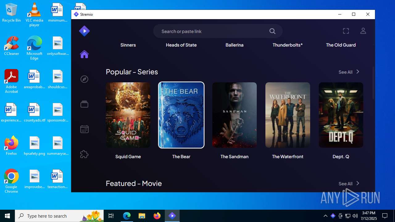Click the search magnifier icon
Image resolution: width=395 pixels, height=222 pixels.
(272, 31)
